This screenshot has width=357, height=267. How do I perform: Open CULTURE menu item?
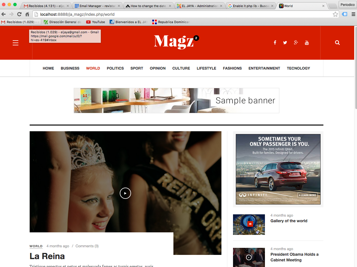coord(181,68)
